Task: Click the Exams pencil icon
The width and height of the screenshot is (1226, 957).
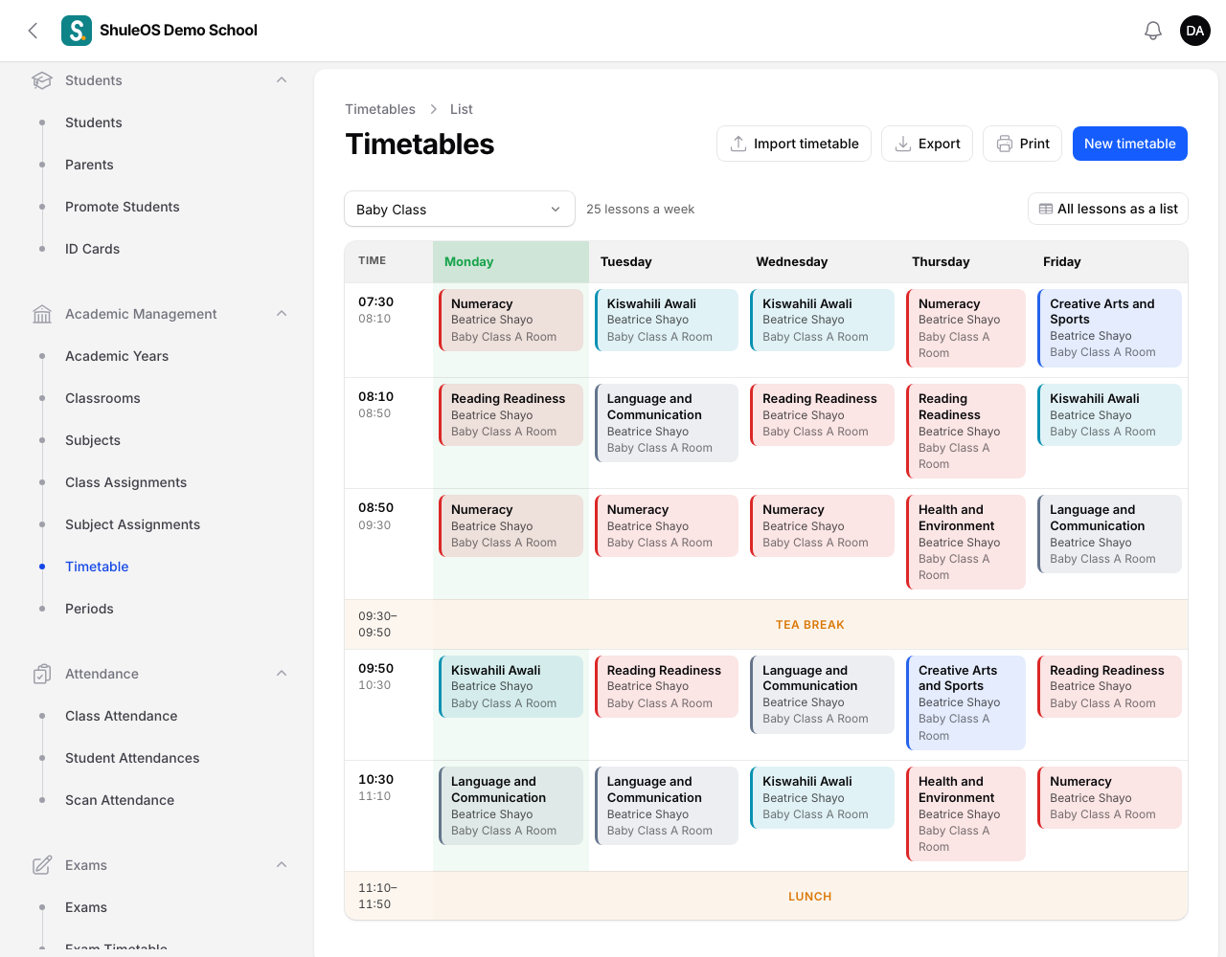Action: coord(42,865)
